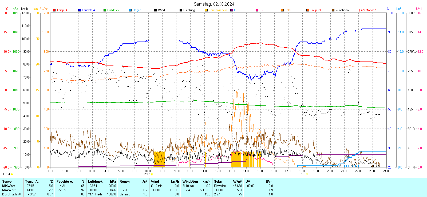Click the Taupunkt legend label

coord(316,10)
